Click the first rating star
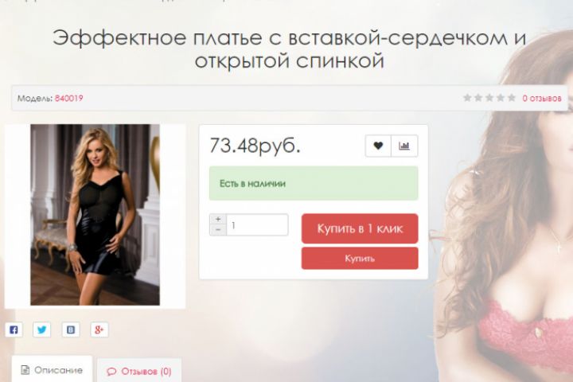The width and height of the screenshot is (573, 382). tap(467, 98)
